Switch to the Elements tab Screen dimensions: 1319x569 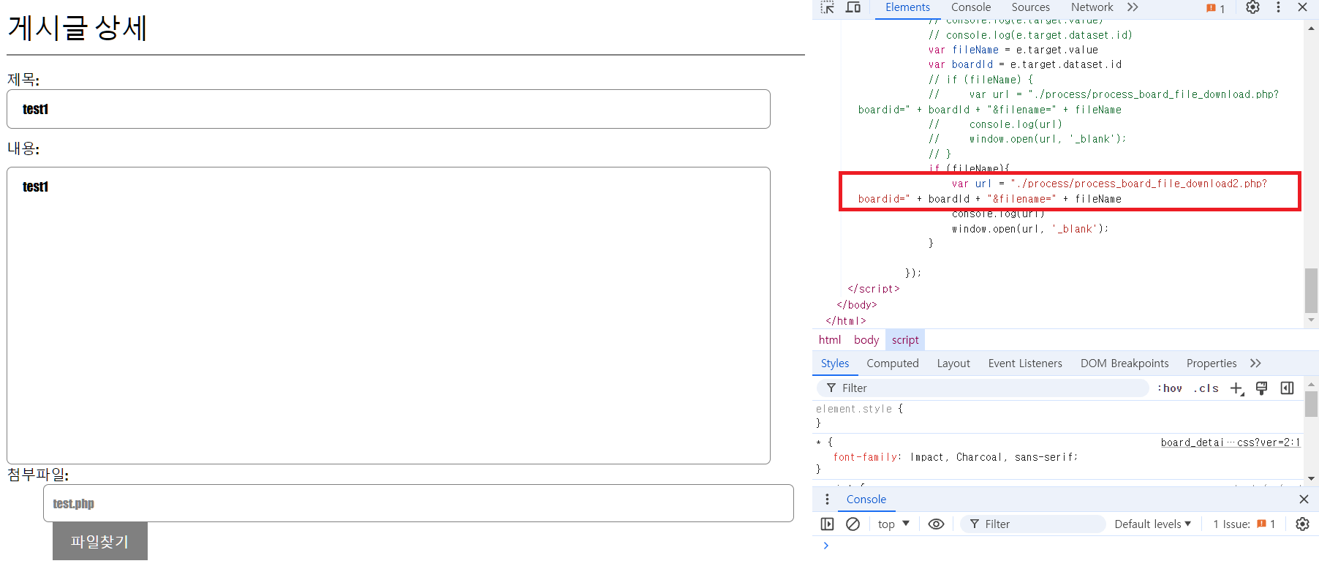click(907, 7)
